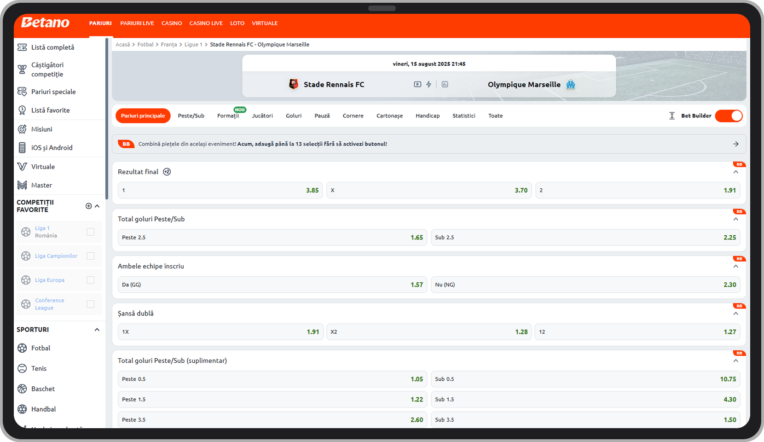Screen dimensions: 764x442
Task: Select Sub 3.5 odds 1.50
Action: [585, 419]
